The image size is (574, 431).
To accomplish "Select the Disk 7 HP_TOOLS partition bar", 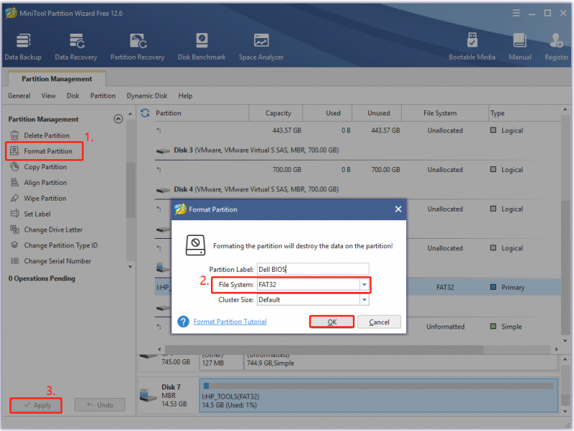I will [379, 397].
